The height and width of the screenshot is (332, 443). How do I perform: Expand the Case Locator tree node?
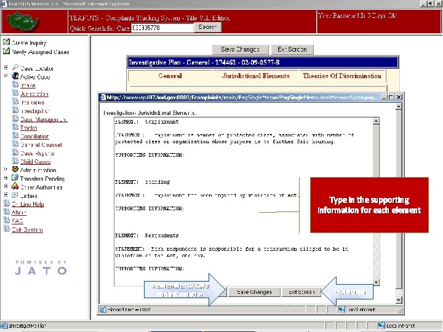click(6, 68)
